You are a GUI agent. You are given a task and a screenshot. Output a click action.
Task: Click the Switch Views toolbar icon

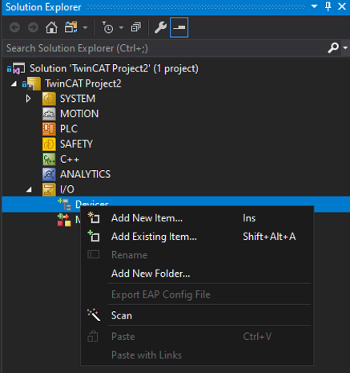pyautogui.click(x=70, y=27)
